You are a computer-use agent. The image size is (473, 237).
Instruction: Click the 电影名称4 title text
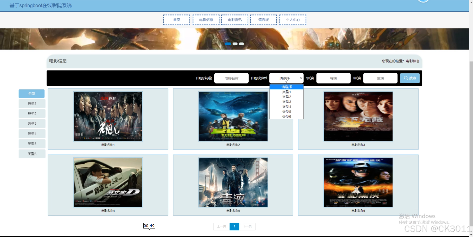coord(108,211)
